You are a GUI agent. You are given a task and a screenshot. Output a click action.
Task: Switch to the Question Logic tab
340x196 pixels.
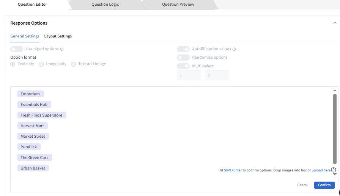tap(105, 5)
